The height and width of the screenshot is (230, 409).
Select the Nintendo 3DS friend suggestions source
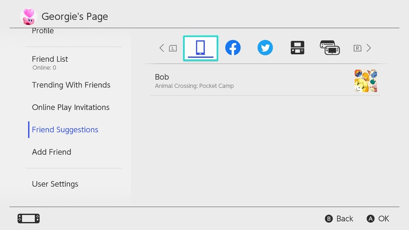pos(297,47)
